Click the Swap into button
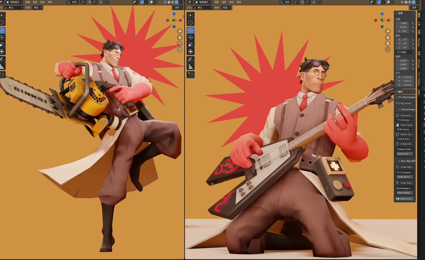 (405, 154)
